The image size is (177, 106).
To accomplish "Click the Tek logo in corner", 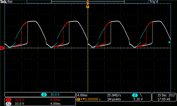I will pos(4,2).
